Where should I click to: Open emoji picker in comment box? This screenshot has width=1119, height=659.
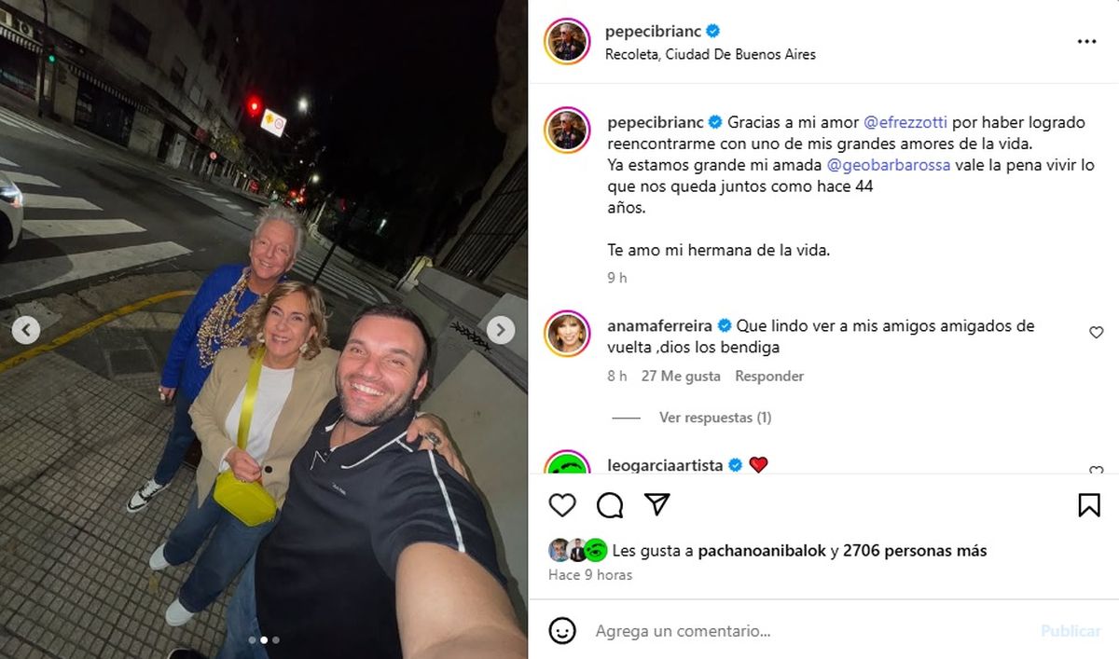pyautogui.click(x=562, y=631)
